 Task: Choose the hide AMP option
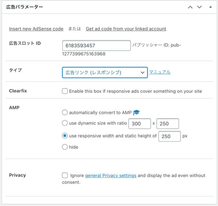pyautogui.click(x=65, y=147)
